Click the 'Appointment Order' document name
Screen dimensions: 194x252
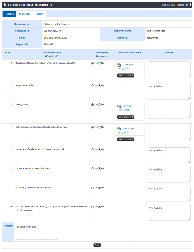click(25, 85)
